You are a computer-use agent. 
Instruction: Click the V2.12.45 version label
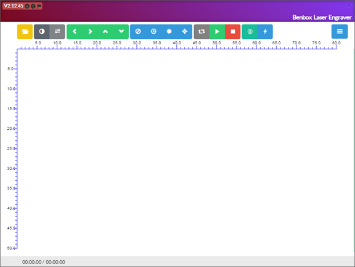(14, 6)
